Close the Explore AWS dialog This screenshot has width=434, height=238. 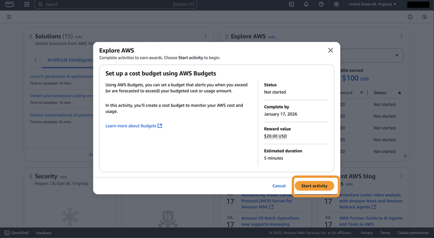(x=330, y=51)
